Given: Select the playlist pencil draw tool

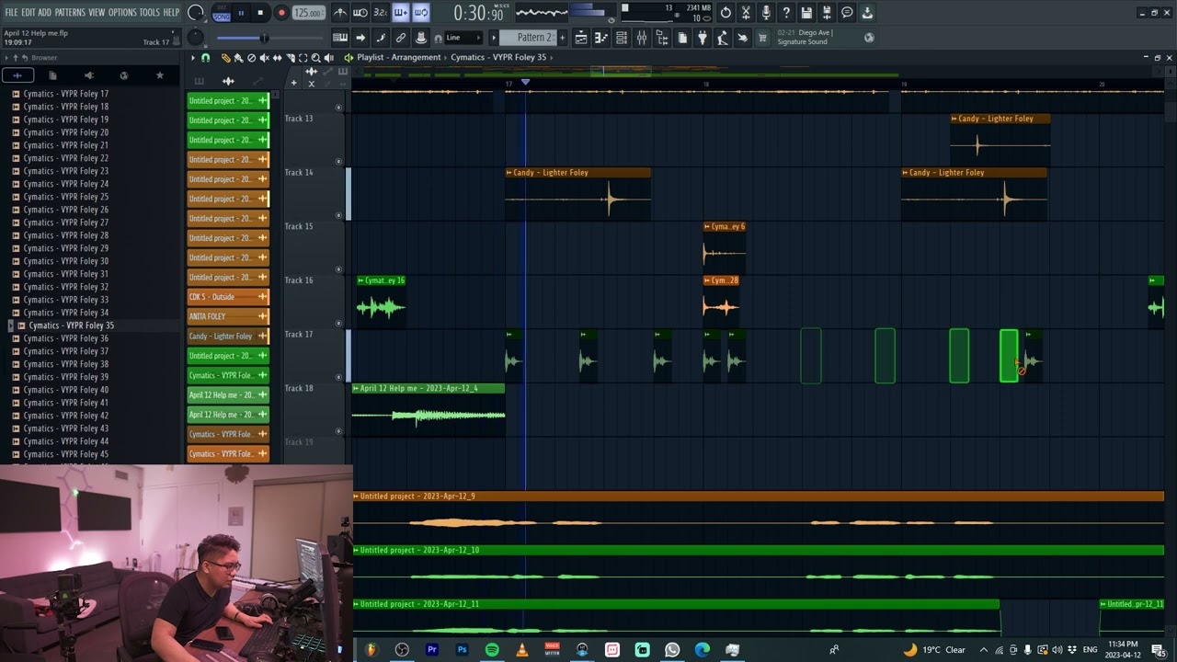Looking at the screenshot, I should (x=225, y=58).
